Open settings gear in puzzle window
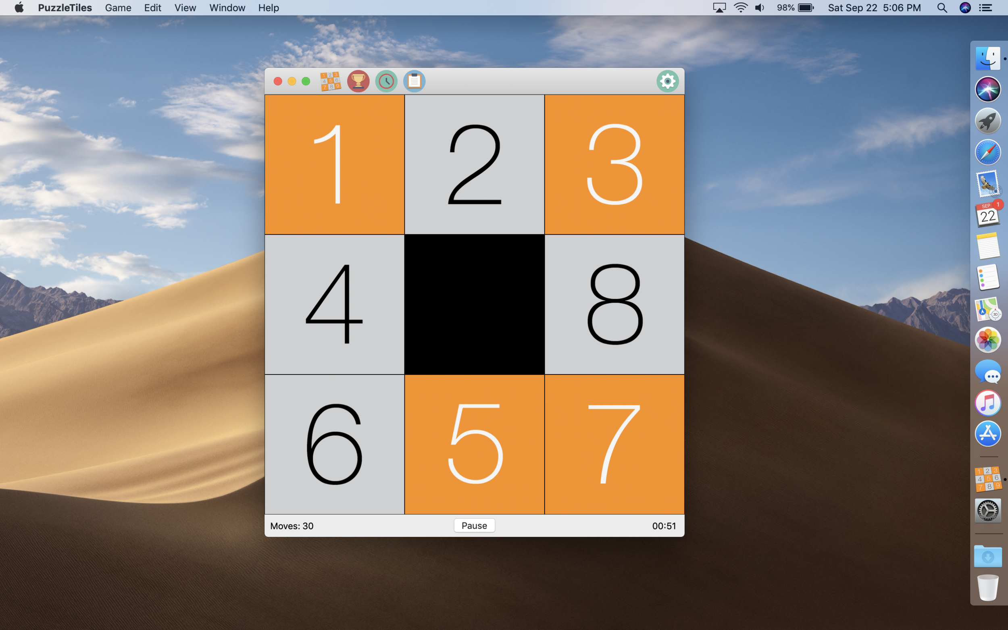Viewport: 1008px width, 630px height. click(667, 81)
